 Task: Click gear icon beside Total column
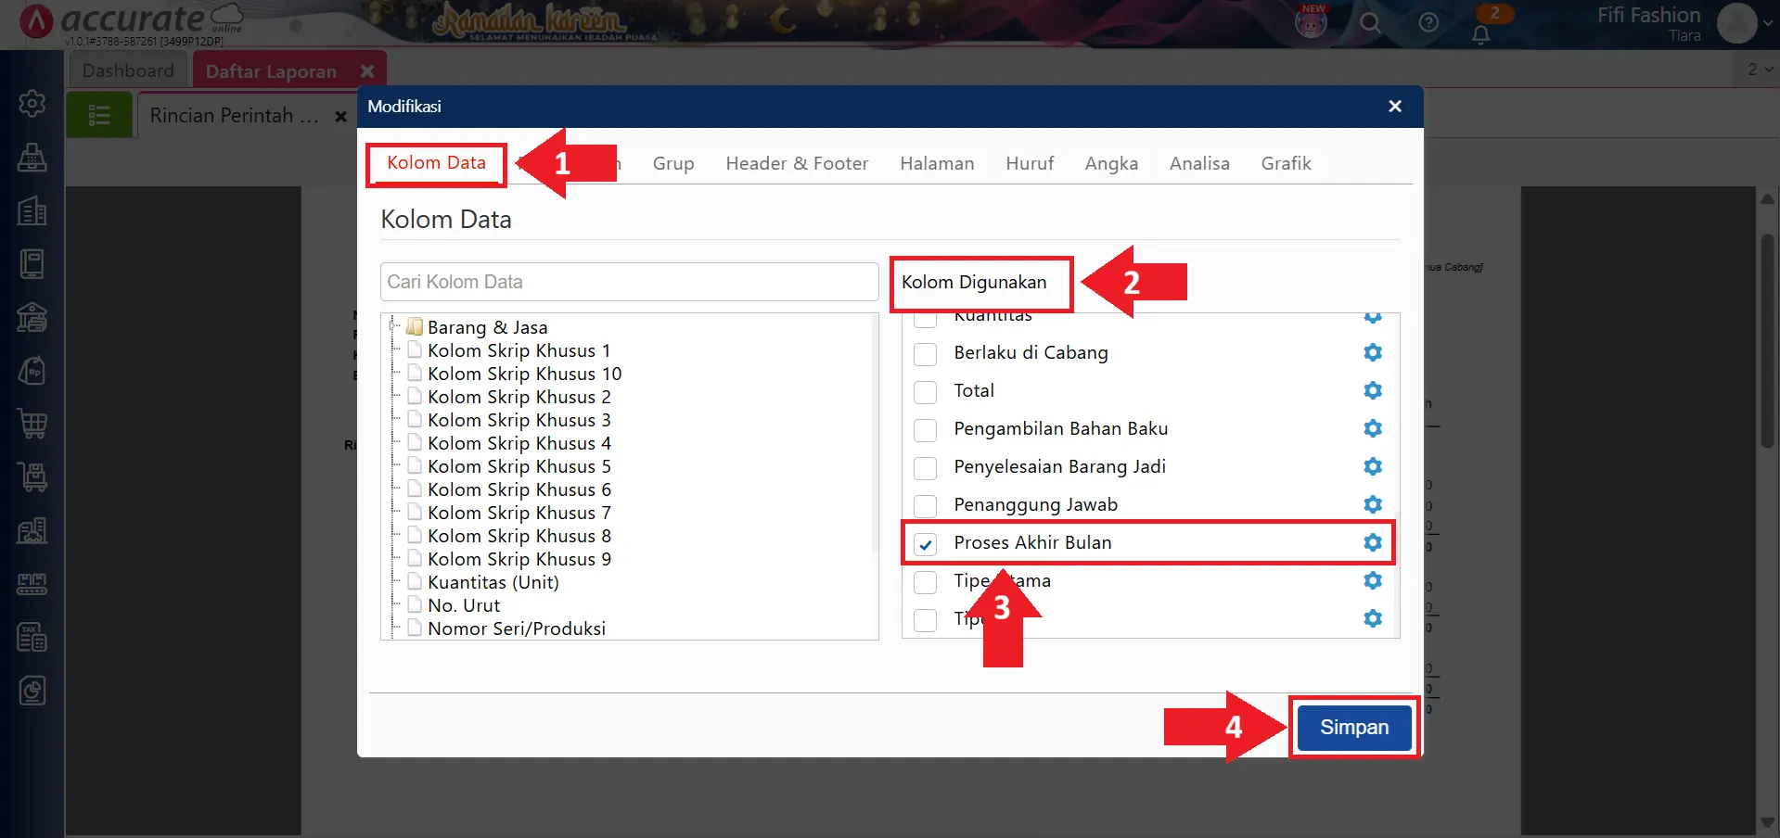(1372, 390)
